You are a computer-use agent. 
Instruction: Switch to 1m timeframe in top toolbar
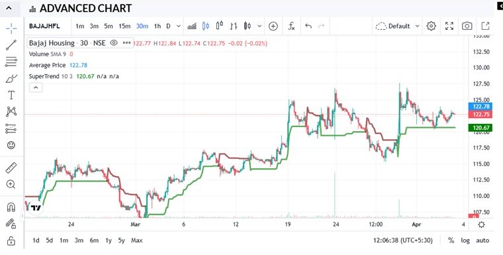[x=80, y=26]
